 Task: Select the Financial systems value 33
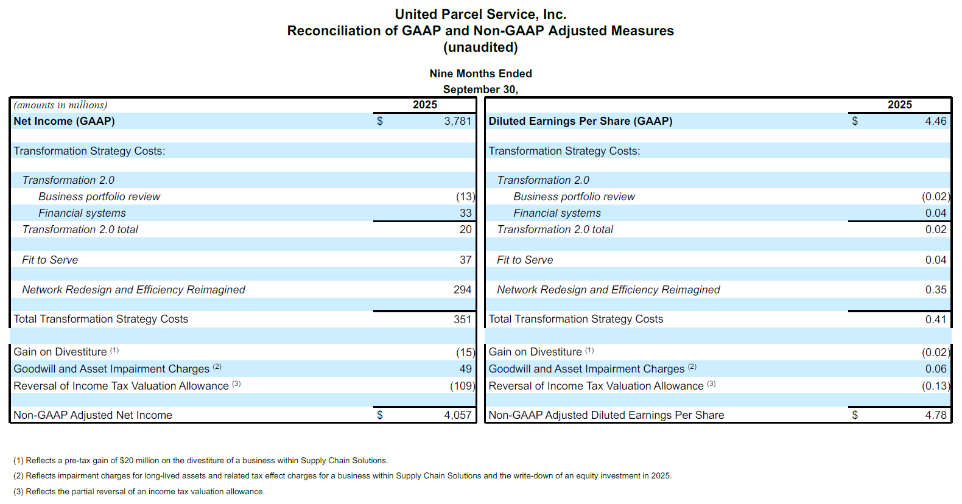(x=465, y=213)
